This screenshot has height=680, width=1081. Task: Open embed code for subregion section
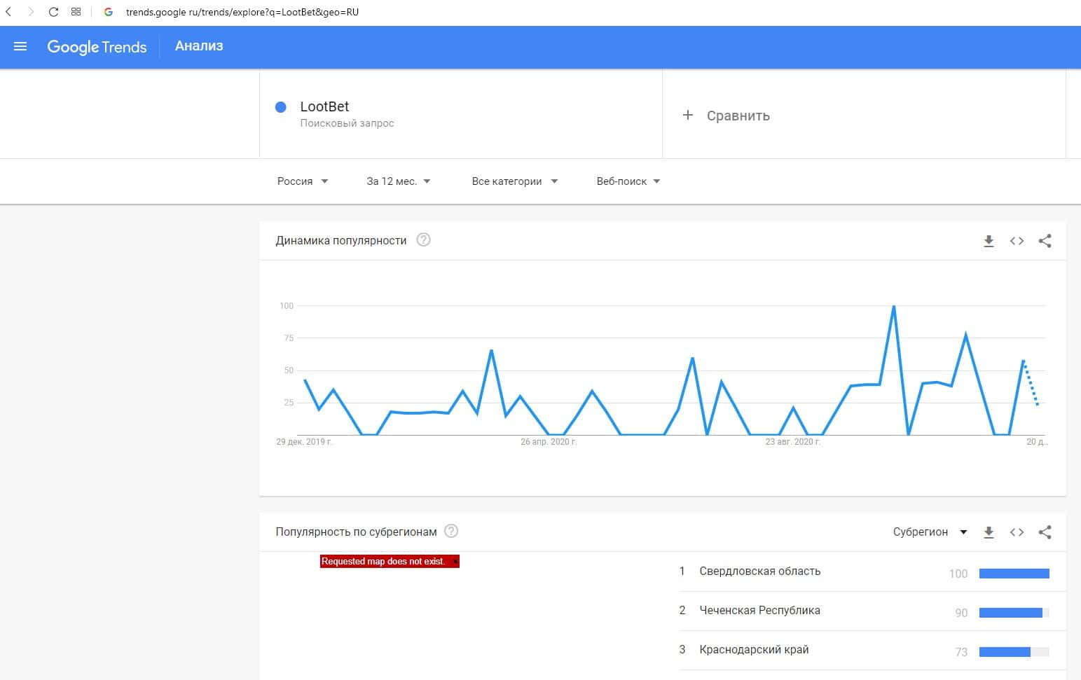pos(1017,532)
